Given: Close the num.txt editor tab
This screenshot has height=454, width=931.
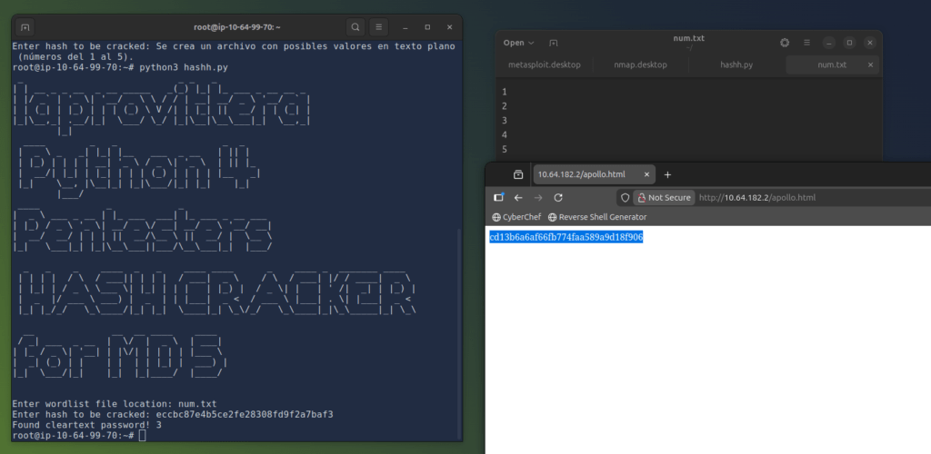Looking at the screenshot, I should point(870,64).
